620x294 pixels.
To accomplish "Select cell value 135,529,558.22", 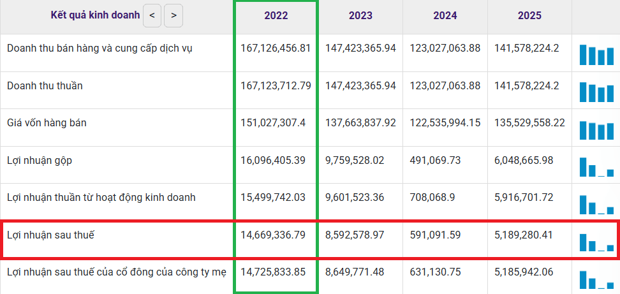I will (x=529, y=123).
